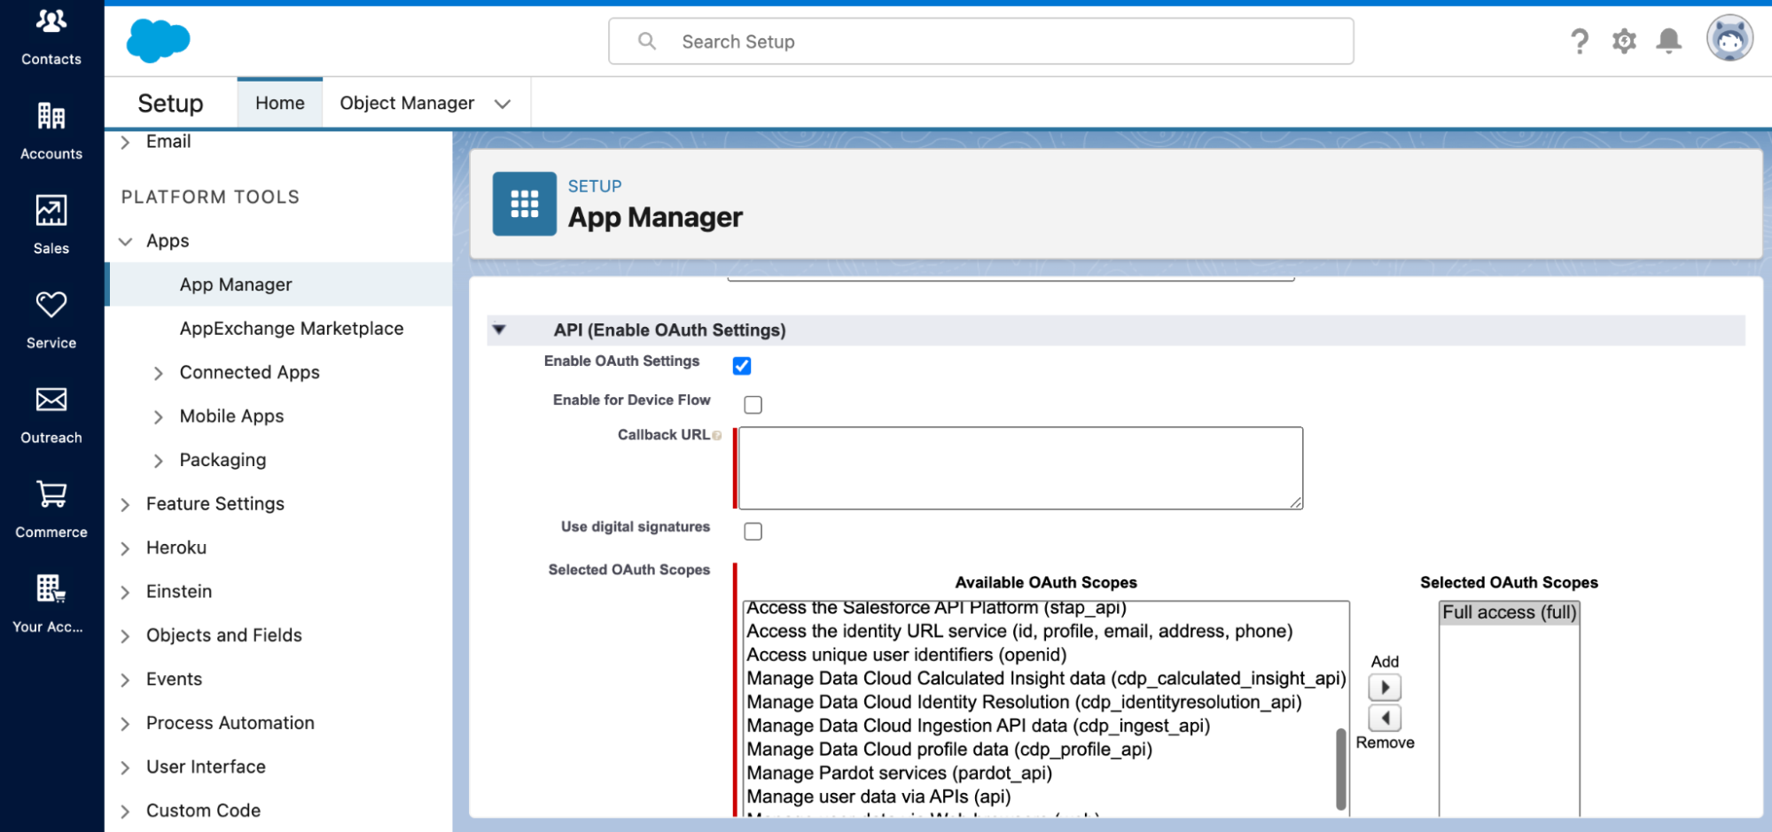Collapse the Apps section in Platform Tools
1772x832 pixels.
pyautogui.click(x=124, y=241)
